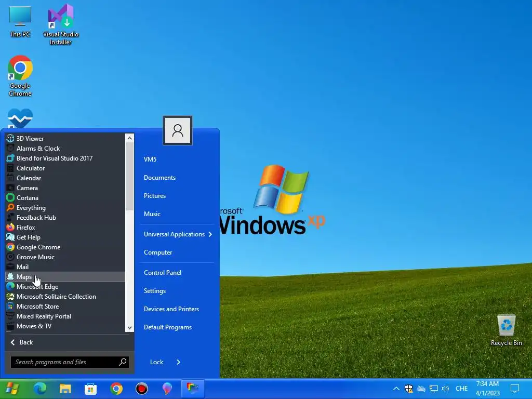The width and height of the screenshot is (532, 399).
Task: Open Windows Security tray icon
Action: [x=408, y=389]
